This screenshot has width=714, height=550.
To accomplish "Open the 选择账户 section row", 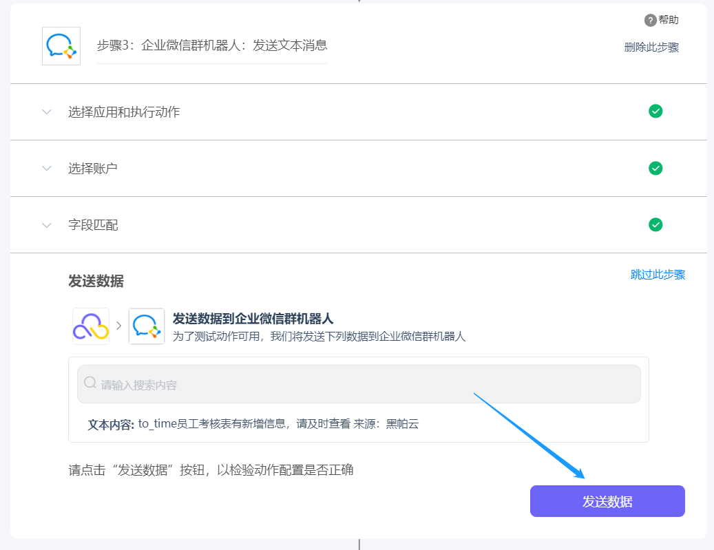I will point(359,169).
